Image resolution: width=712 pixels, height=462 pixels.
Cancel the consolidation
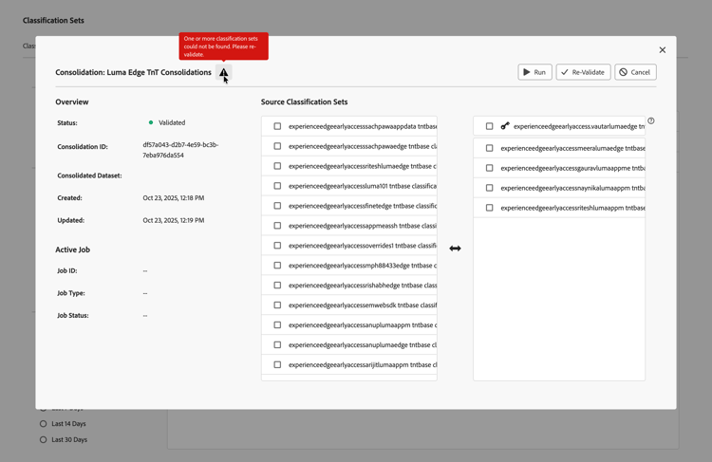(x=635, y=72)
